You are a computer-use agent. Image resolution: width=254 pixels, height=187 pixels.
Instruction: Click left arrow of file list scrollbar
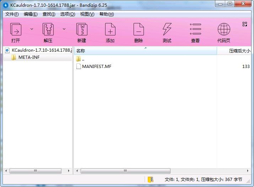tap(77, 171)
